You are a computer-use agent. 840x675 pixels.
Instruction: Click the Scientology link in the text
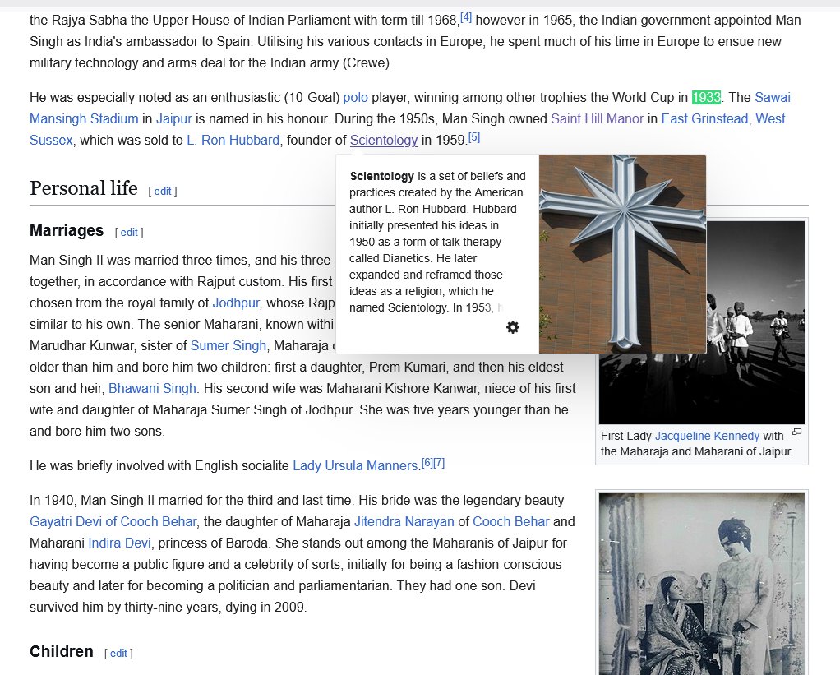384,141
